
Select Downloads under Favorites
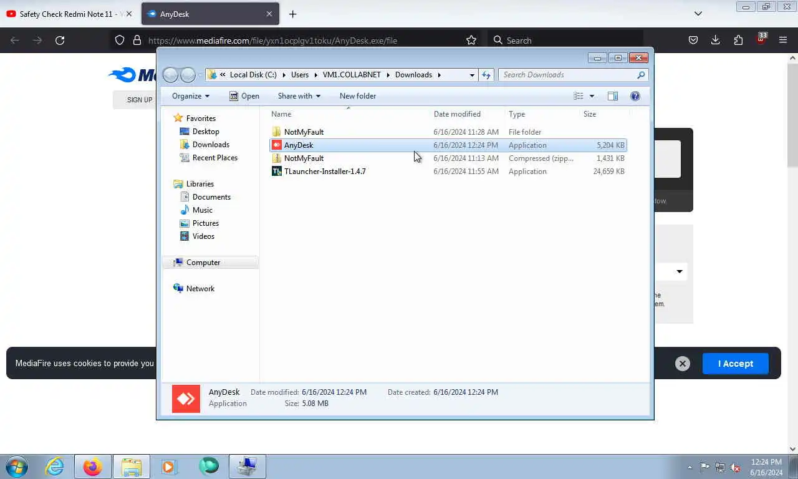pyautogui.click(x=211, y=145)
